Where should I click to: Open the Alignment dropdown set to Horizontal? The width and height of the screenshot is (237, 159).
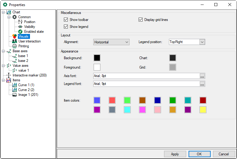coord(111,42)
